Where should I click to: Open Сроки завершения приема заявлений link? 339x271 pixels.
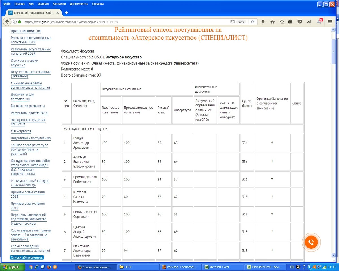point(31,235)
